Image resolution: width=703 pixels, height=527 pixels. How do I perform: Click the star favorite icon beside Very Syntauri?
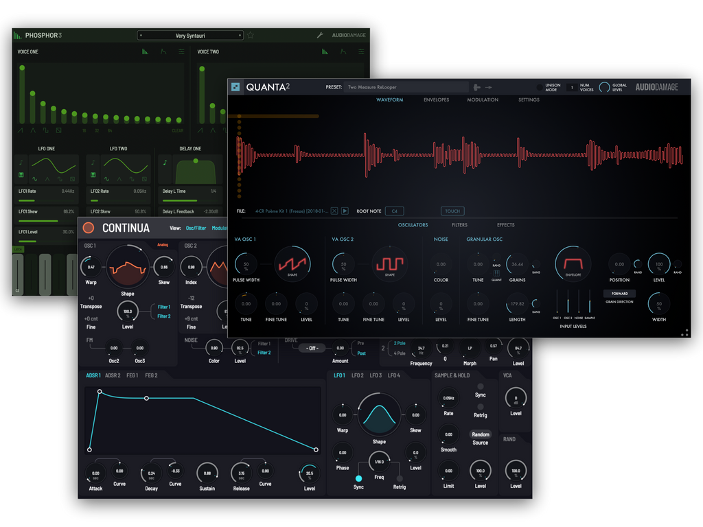[250, 35]
